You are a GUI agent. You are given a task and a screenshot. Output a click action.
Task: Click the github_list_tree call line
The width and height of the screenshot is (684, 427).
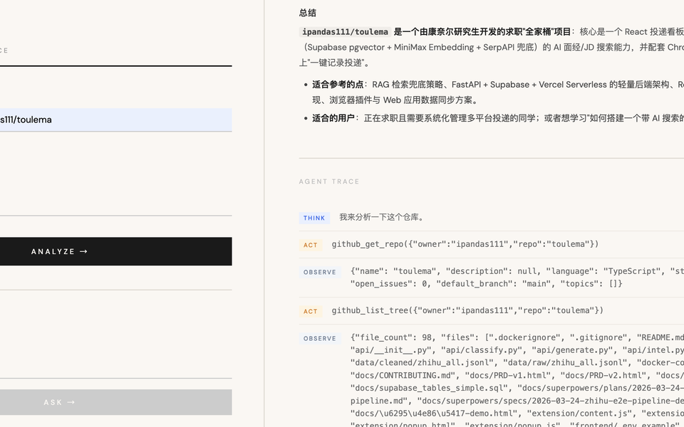click(x=467, y=310)
